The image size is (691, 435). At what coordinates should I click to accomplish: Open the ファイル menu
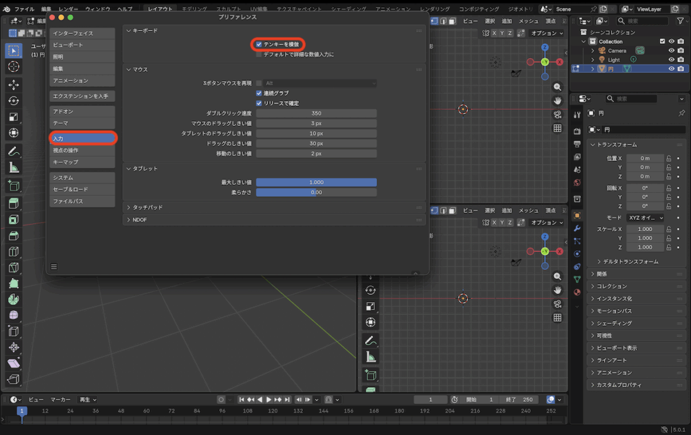click(x=24, y=9)
